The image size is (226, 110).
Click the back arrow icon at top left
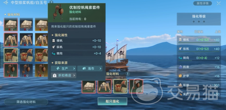point(6,3)
